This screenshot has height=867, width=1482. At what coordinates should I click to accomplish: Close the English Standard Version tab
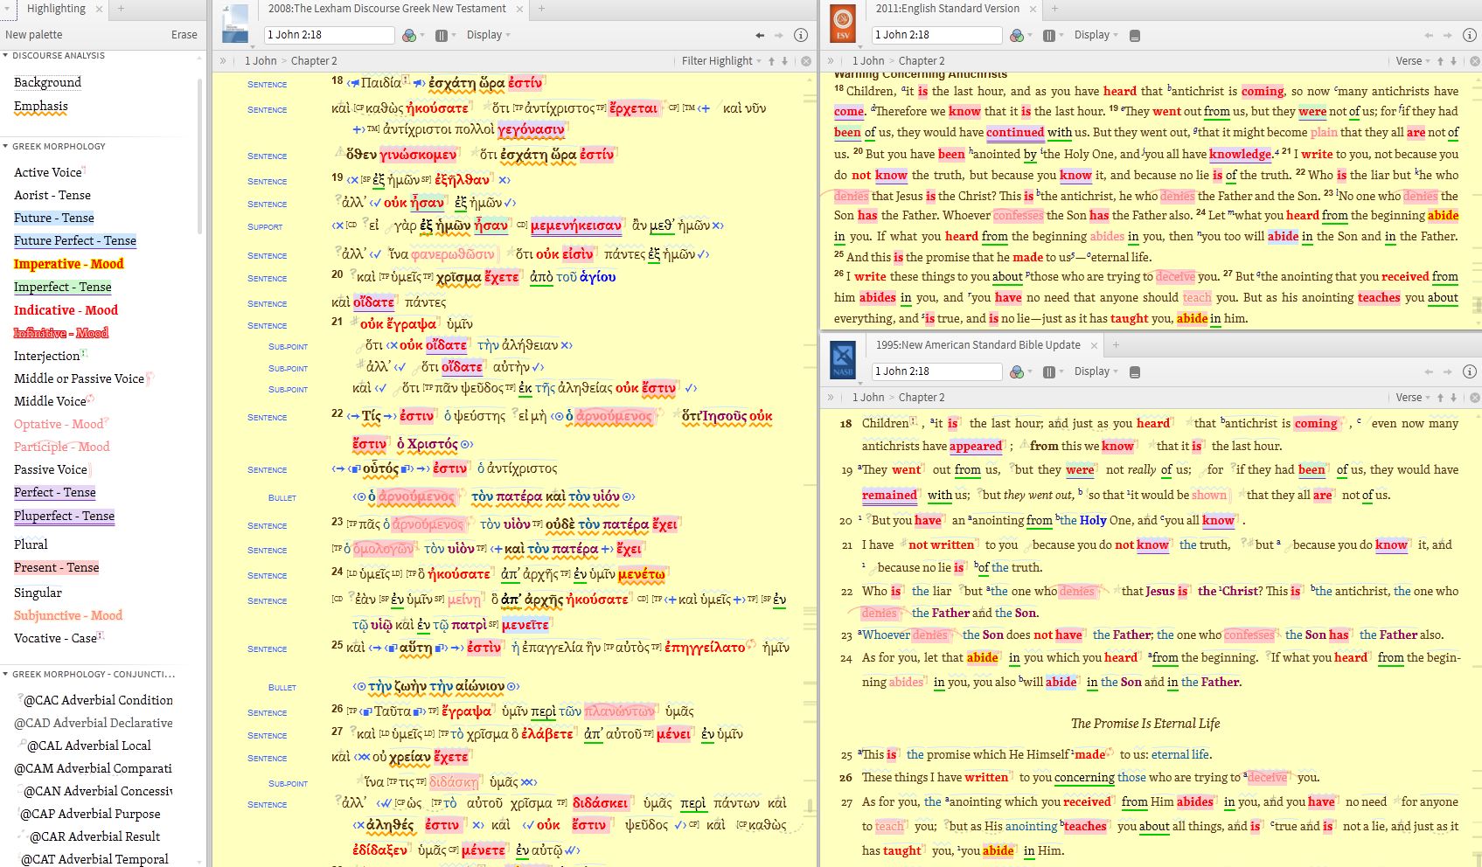1033,9
